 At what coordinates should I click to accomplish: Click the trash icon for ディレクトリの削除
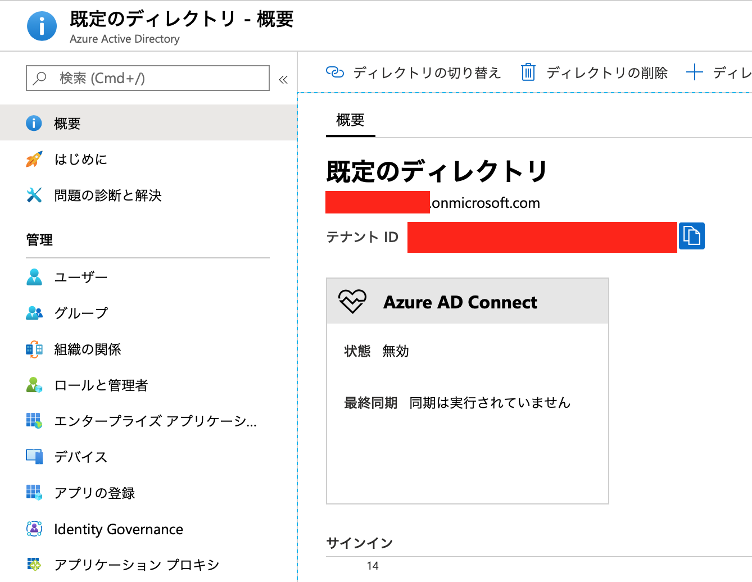tap(528, 72)
